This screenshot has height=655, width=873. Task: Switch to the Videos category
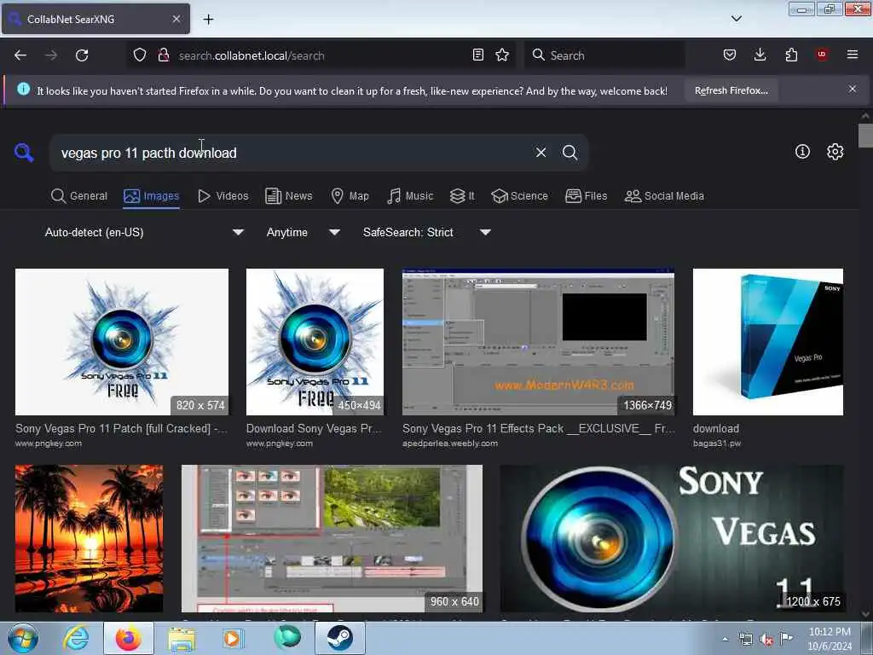223,196
